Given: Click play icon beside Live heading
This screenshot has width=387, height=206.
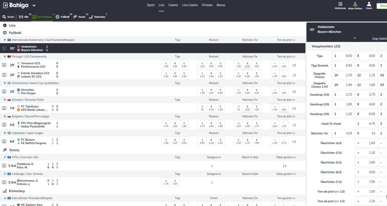Looking at the screenshot, I should click(x=5, y=25).
